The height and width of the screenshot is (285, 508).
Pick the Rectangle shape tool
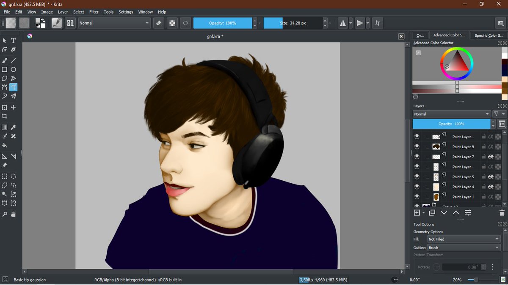click(x=5, y=69)
